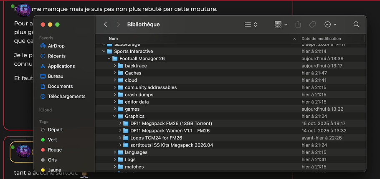Go to Téléchargements in the sidebar
Image resolution: width=380 pixels, height=179 pixels.
[x=66, y=97]
